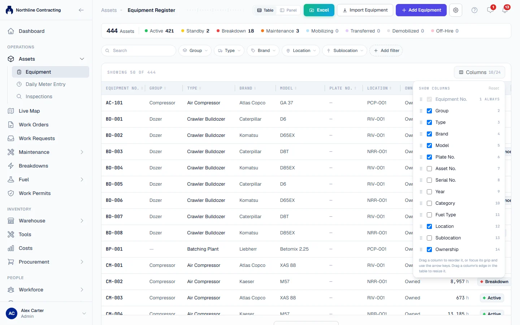Image resolution: width=520 pixels, height=325 pixels.
Task: Switch to the Table view tab
Action: click(x=265, y=10)
